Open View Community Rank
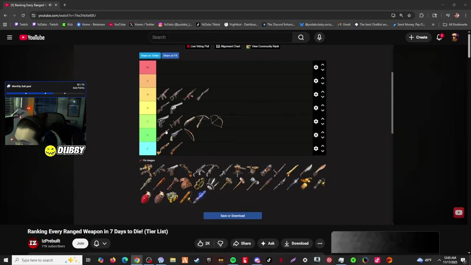Screen dimensions: 471x265 [x=262, y=46]
